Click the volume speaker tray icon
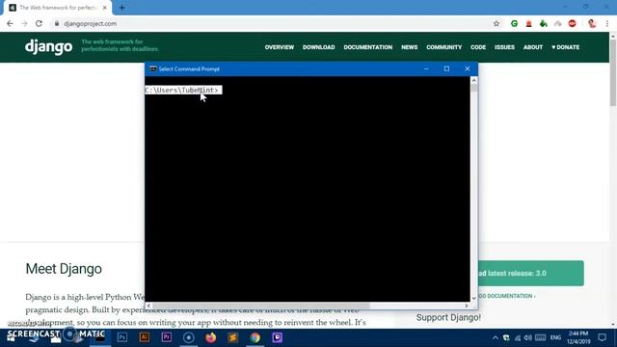Screen dimensions: 617x347 pyautogui.click(x=528, y=337)
